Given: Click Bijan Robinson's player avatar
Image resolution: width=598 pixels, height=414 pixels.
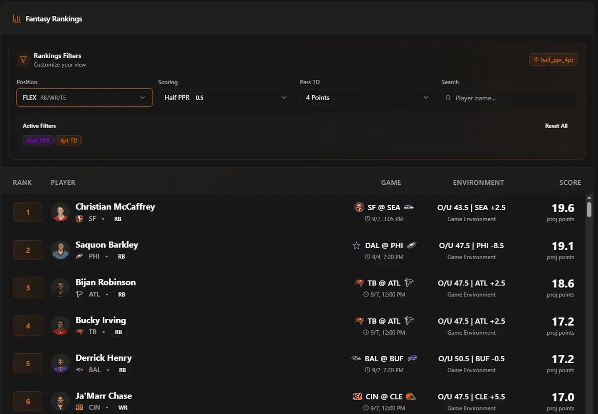Looking at the screenshot, I should point(60,287).
